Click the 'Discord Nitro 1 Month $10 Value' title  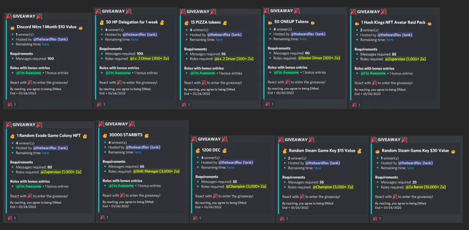pos(47,27)
